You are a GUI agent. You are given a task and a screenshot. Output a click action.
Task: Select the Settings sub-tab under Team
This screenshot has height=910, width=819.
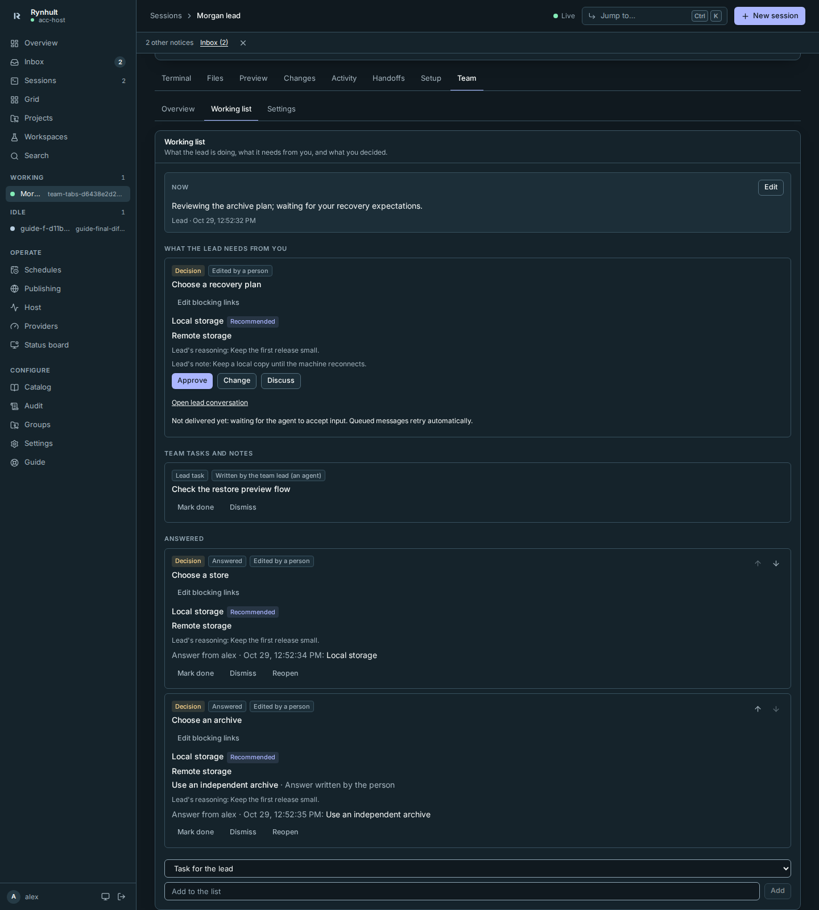click(282, 109)
